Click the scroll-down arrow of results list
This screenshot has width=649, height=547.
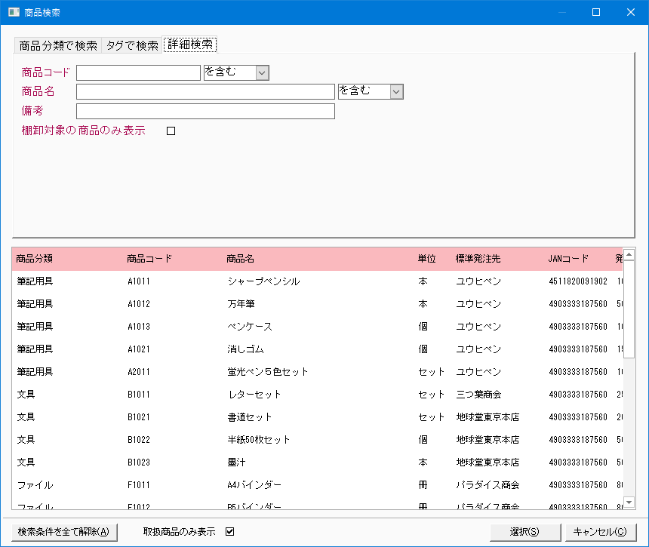coord(629,502)
